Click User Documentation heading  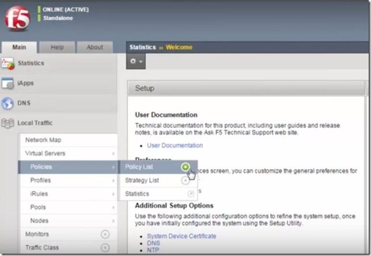166,115
